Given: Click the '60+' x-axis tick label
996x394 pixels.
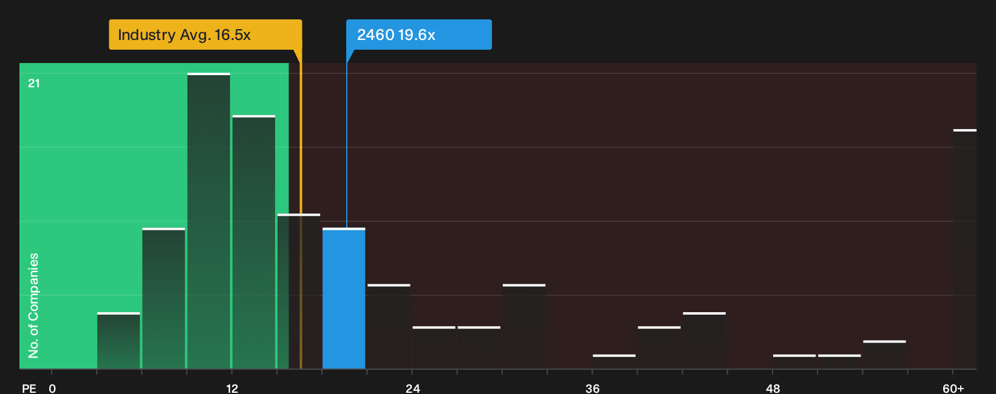Looking at the screenshot, I should pos(953,388).
